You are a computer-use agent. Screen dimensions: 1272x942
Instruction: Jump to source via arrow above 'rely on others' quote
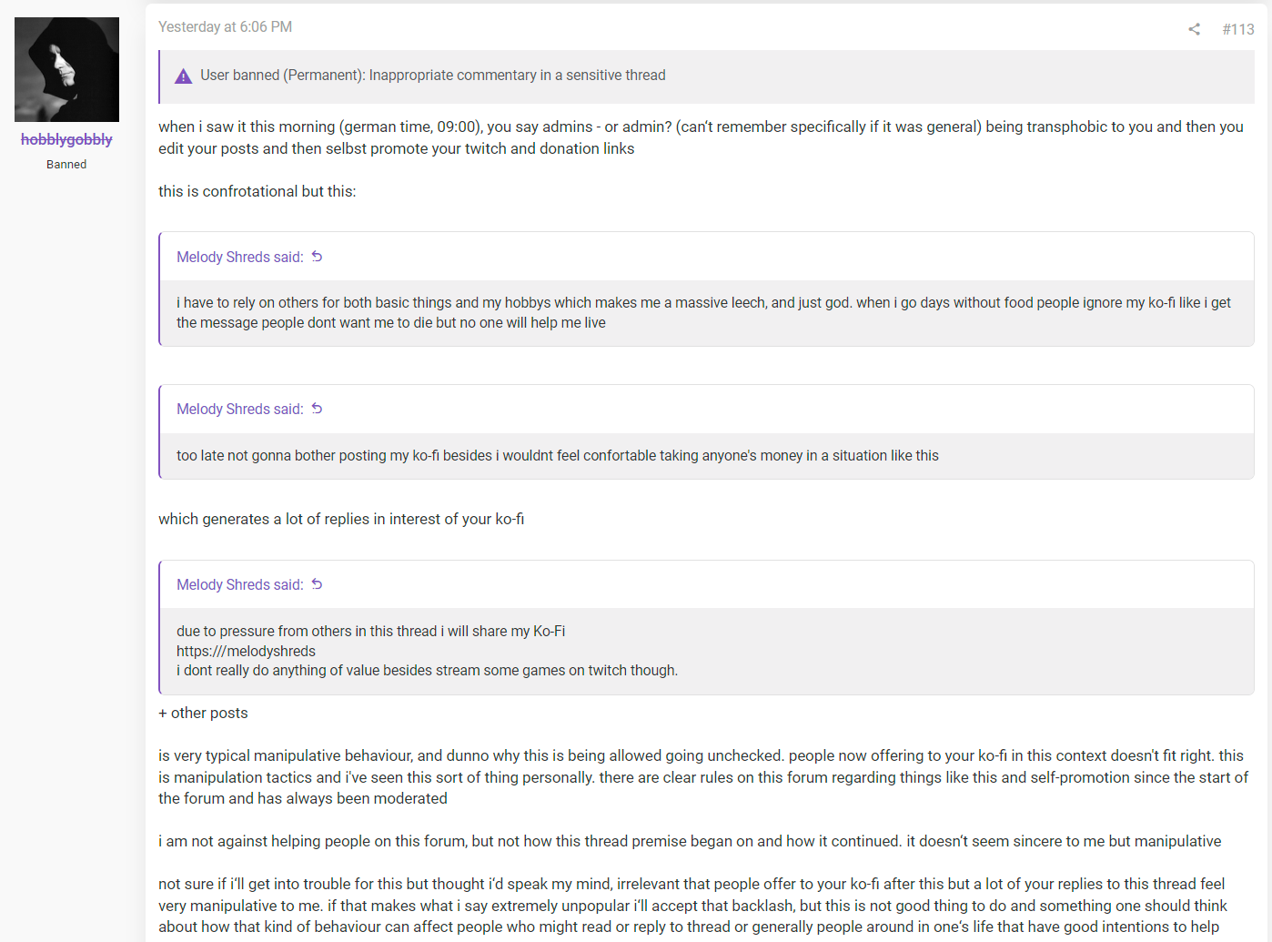(x=318, y=257)
